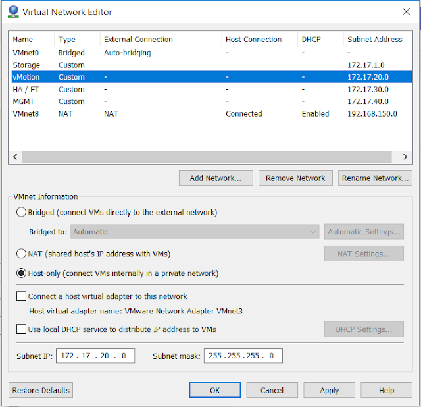The height and width of the screenshot is (407, 421).
Task: Click the Subnet mask input field
Action: point(243,356)
